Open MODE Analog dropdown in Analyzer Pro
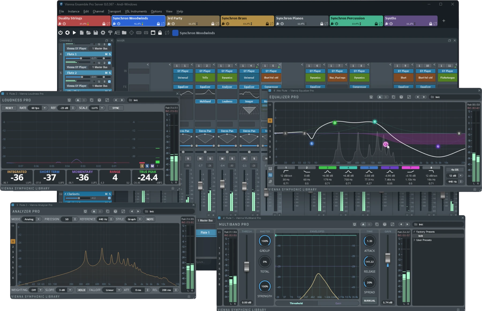The height and width of the screenshot is (311, 482). (32, 219)
